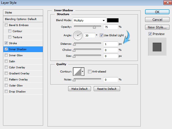
Task: Uncheck the Inner Shadow checkbox
Action: (x=6, y=49)
